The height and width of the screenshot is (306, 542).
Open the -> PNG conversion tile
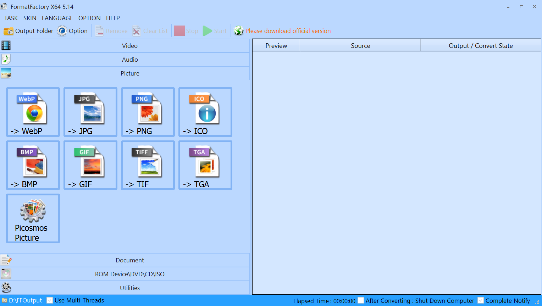tap(148, 112)
